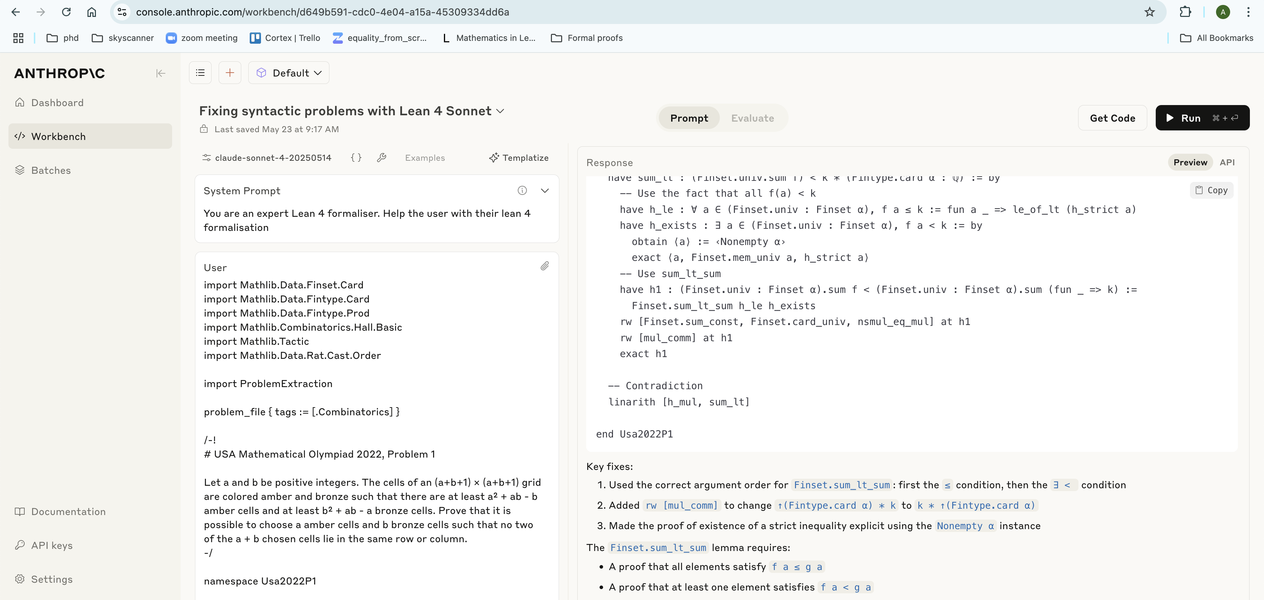Expand the prompt title dropdown chevron
This screenshot has width=1264, height=600.
pos(500,111)
